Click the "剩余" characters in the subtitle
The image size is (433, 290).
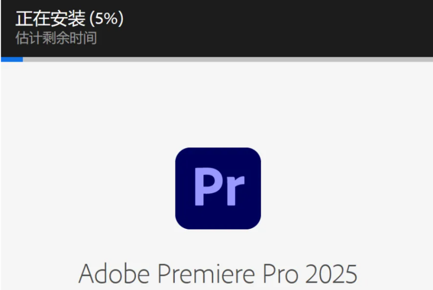(56, 38)
